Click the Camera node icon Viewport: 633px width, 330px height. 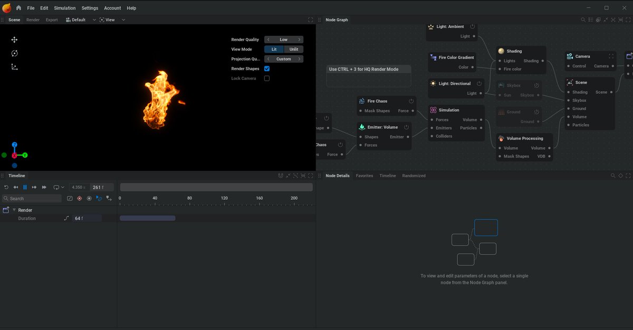pos(569,56)
